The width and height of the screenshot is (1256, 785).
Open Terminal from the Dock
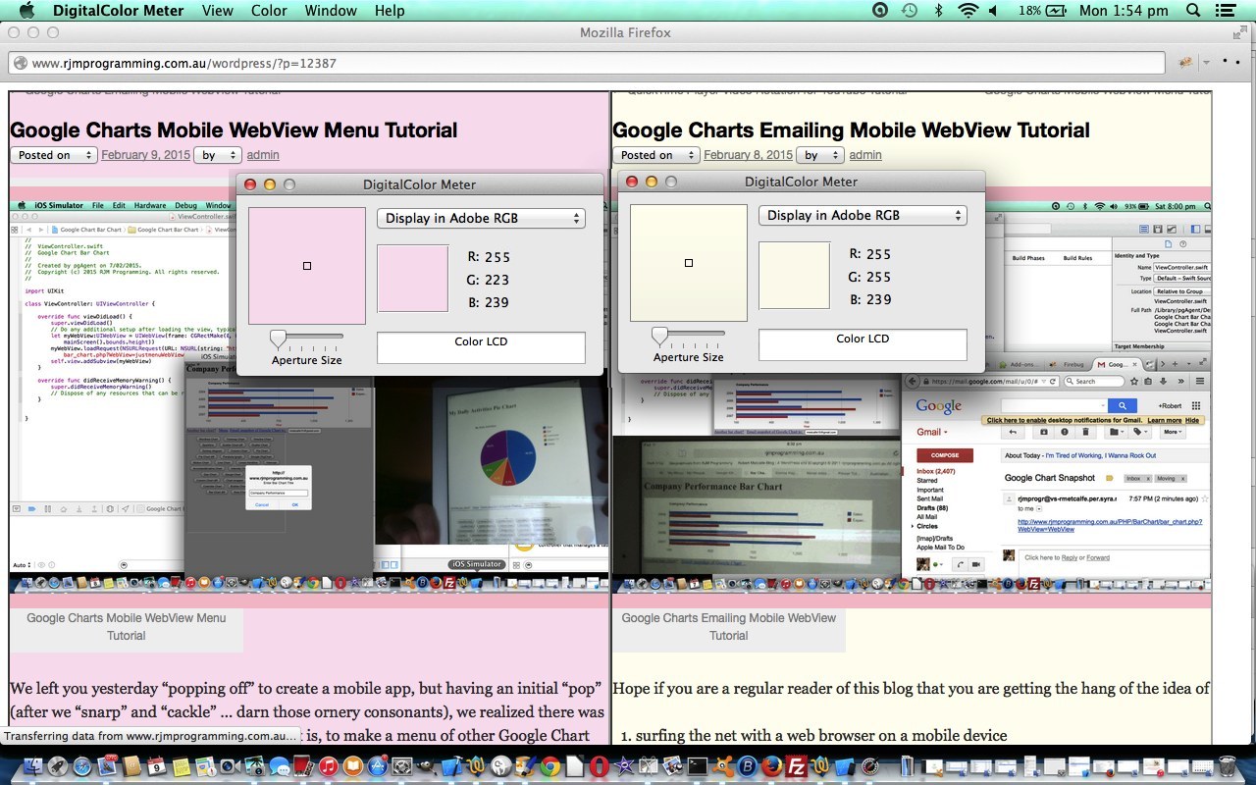[x=697, y=765]
